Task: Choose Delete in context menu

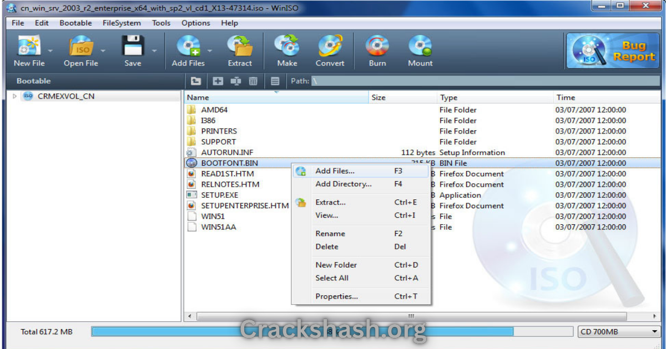Action: click(361, 247)
